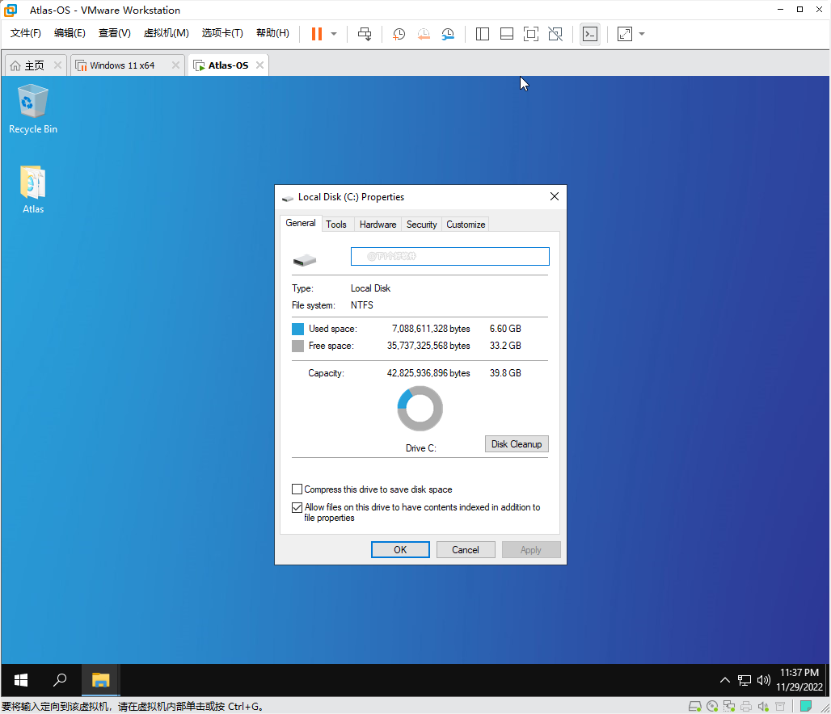
Task: Open the snapshot manager icon
Action: (448, 34)
